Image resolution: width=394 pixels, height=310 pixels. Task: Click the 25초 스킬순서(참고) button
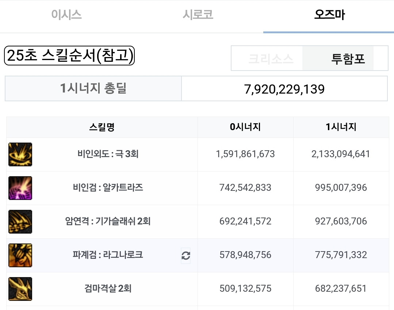coord(69,55)
